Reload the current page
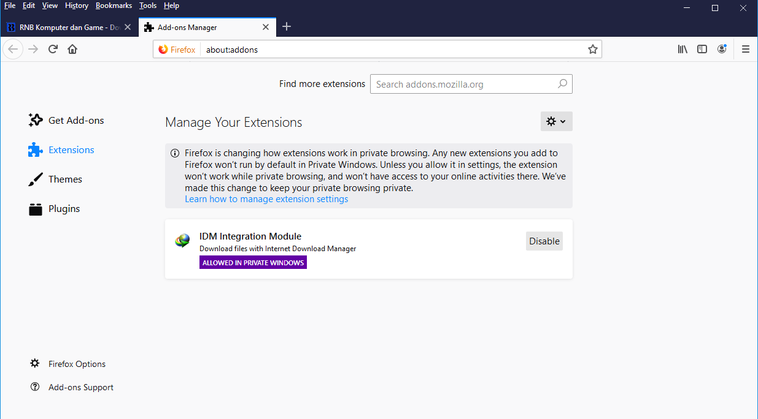The width and height of the screenshot is (758, 419). tap(53, 49)
